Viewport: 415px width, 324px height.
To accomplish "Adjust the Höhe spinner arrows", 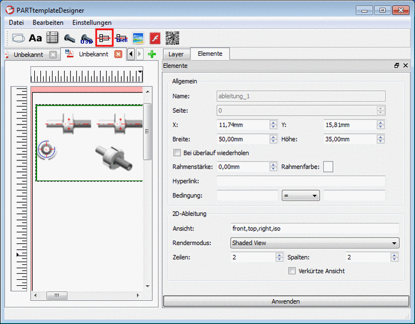I will [x=381, y=139].
